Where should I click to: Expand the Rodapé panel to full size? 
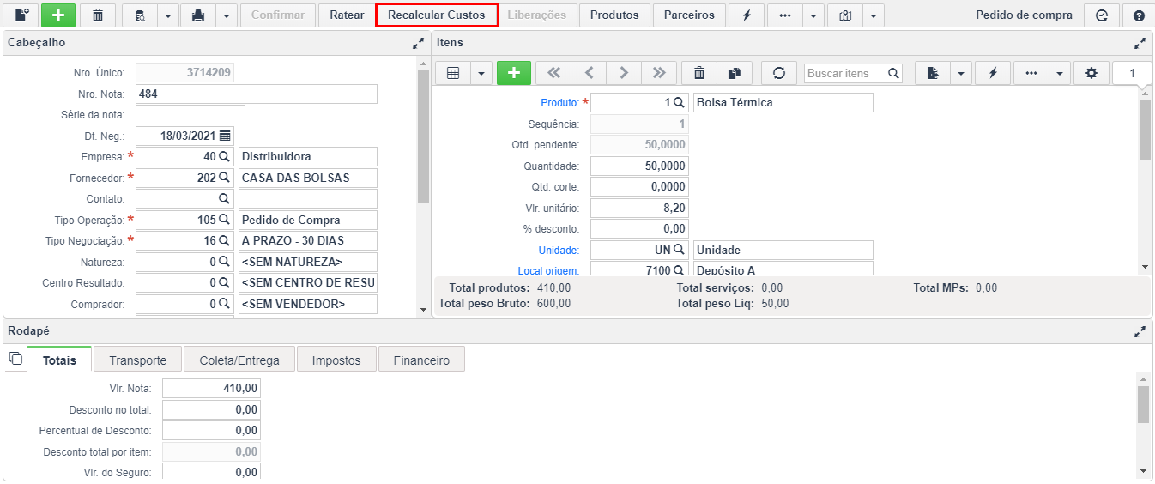pyautogui.click(x=1140, y=331)
